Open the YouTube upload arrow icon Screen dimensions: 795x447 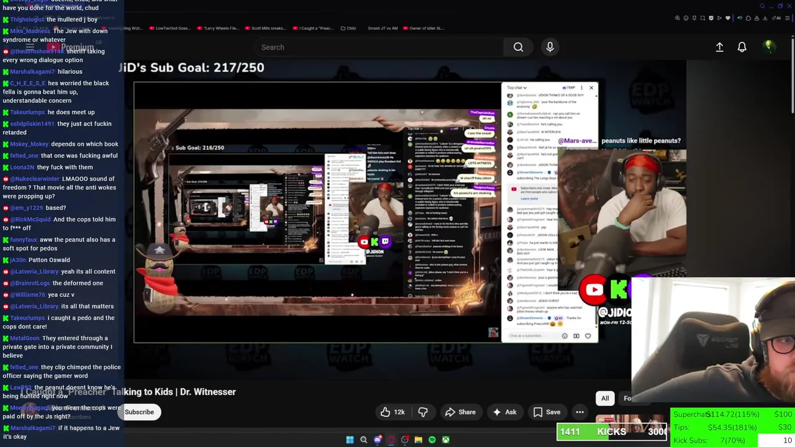point(719,47)
